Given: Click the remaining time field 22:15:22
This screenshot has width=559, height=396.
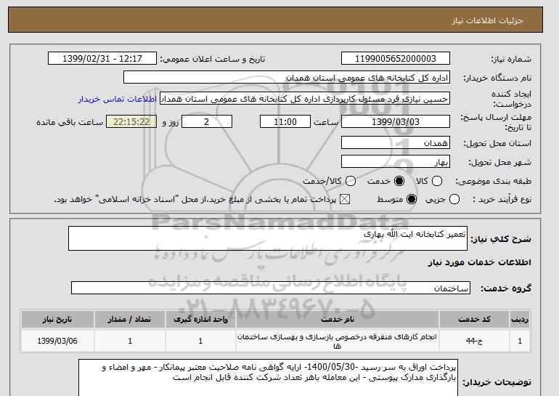Looking at the screenshot, I should 131,121.
